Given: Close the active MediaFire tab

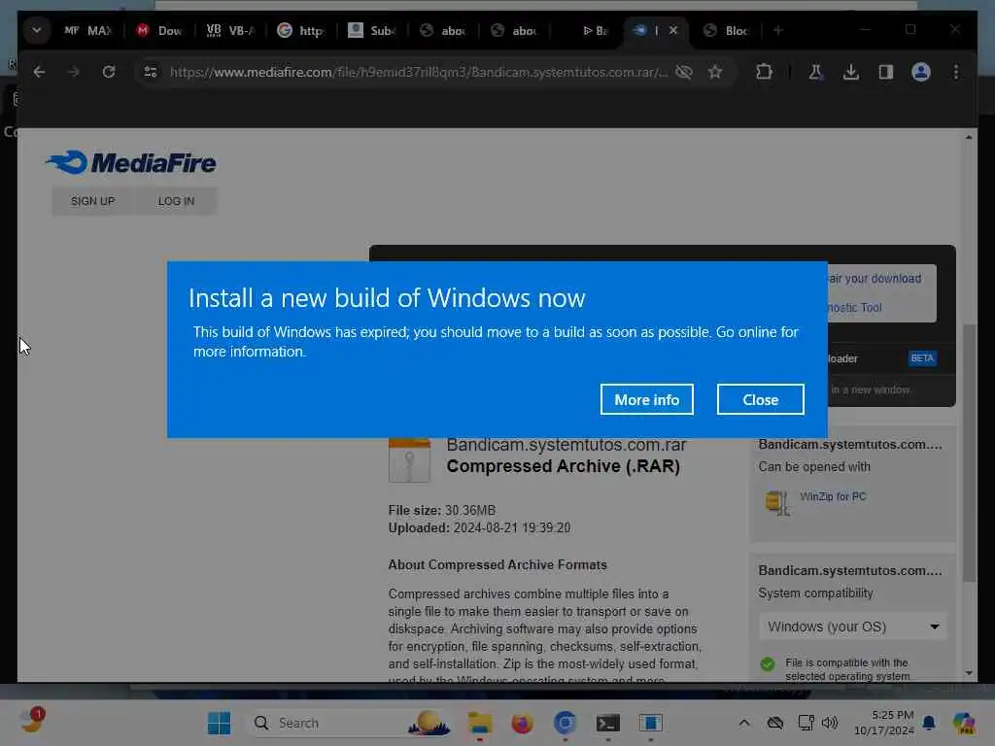Looking at the screenshot, I should 673,30.
